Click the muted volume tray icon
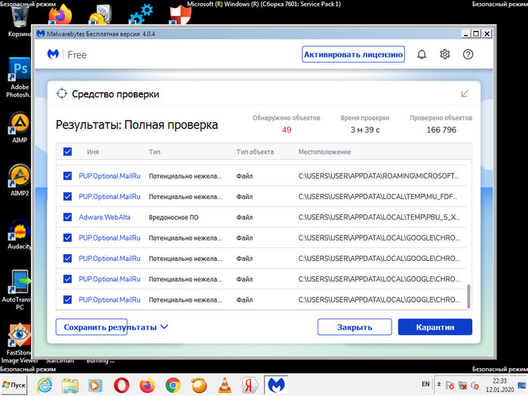The image size is (528, 396). (x=474, y=385)
